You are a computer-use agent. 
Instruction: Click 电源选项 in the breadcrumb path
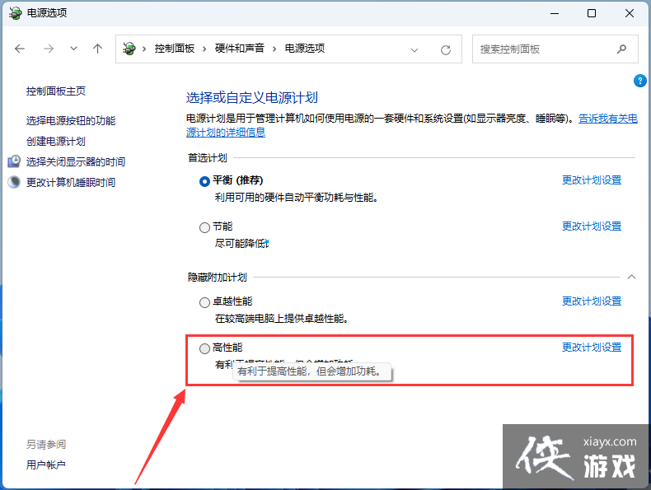[x=305, y=49]
